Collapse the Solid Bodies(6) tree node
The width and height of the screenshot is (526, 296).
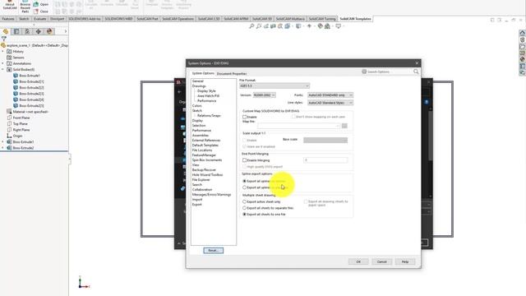pyautogui.click(x=3, y=69)
